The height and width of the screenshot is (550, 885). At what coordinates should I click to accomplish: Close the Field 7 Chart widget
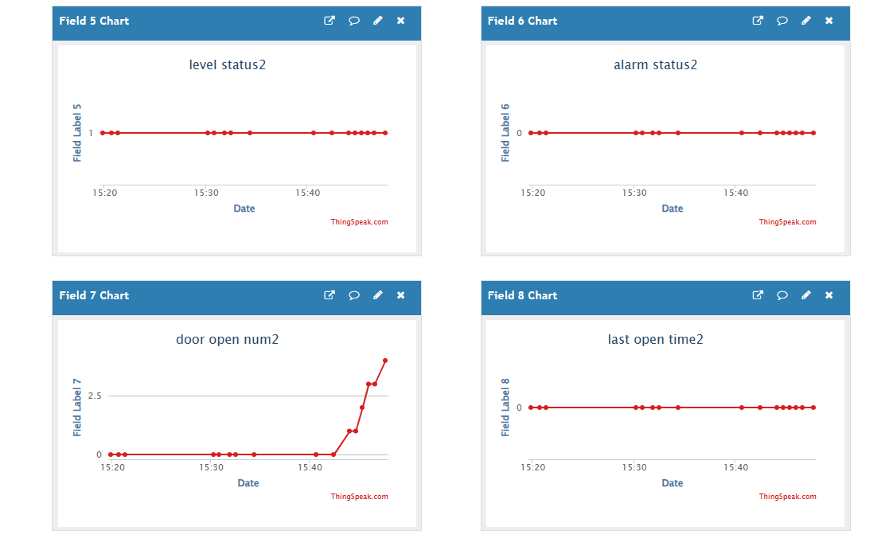click(401, 295)
